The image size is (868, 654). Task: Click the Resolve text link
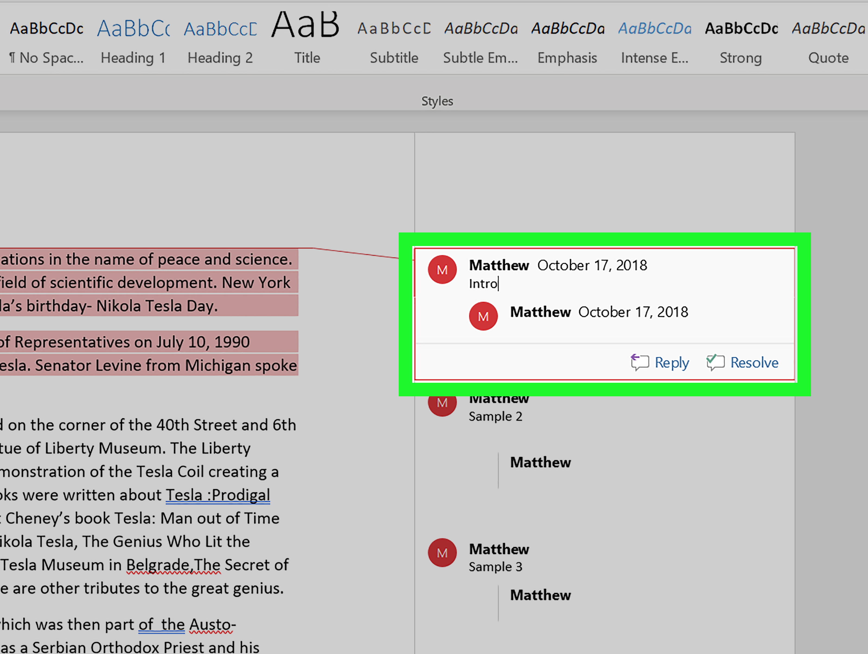tap(754, 362)
